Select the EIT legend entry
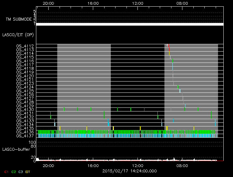Screen dimensions: 233x177 pos(28,172)
